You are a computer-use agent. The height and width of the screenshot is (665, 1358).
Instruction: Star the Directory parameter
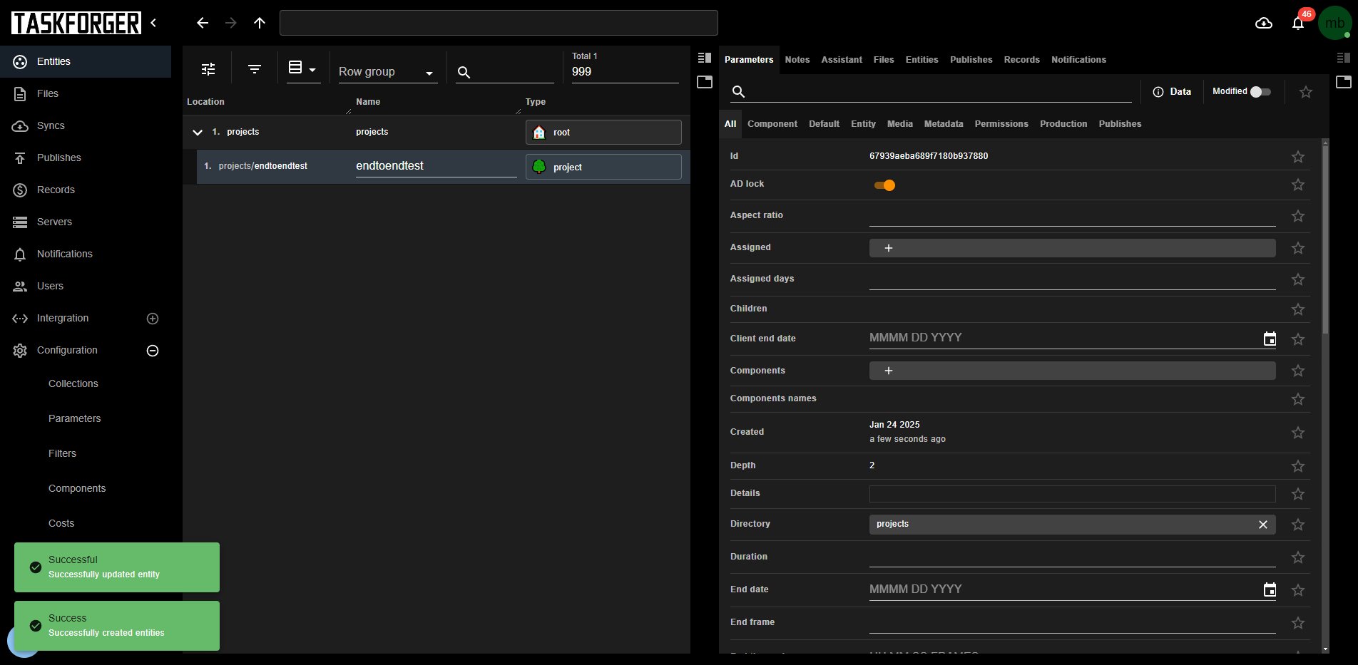pos(1298,525)
